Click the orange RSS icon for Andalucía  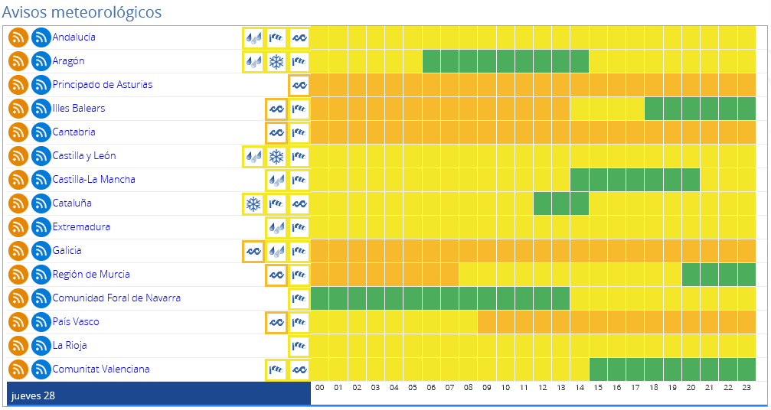click(x=18, y=37)
